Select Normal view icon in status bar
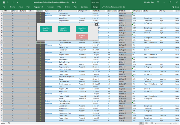This screenshot has width=180, height=125. pos(141,123)
